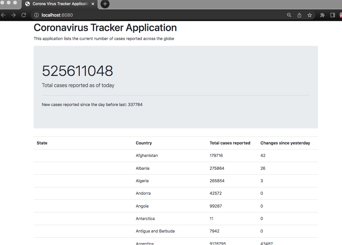Click Algeria's total cases value 265854
The height and width of the screenshot is (245, 342).
(x=217, y=181)
